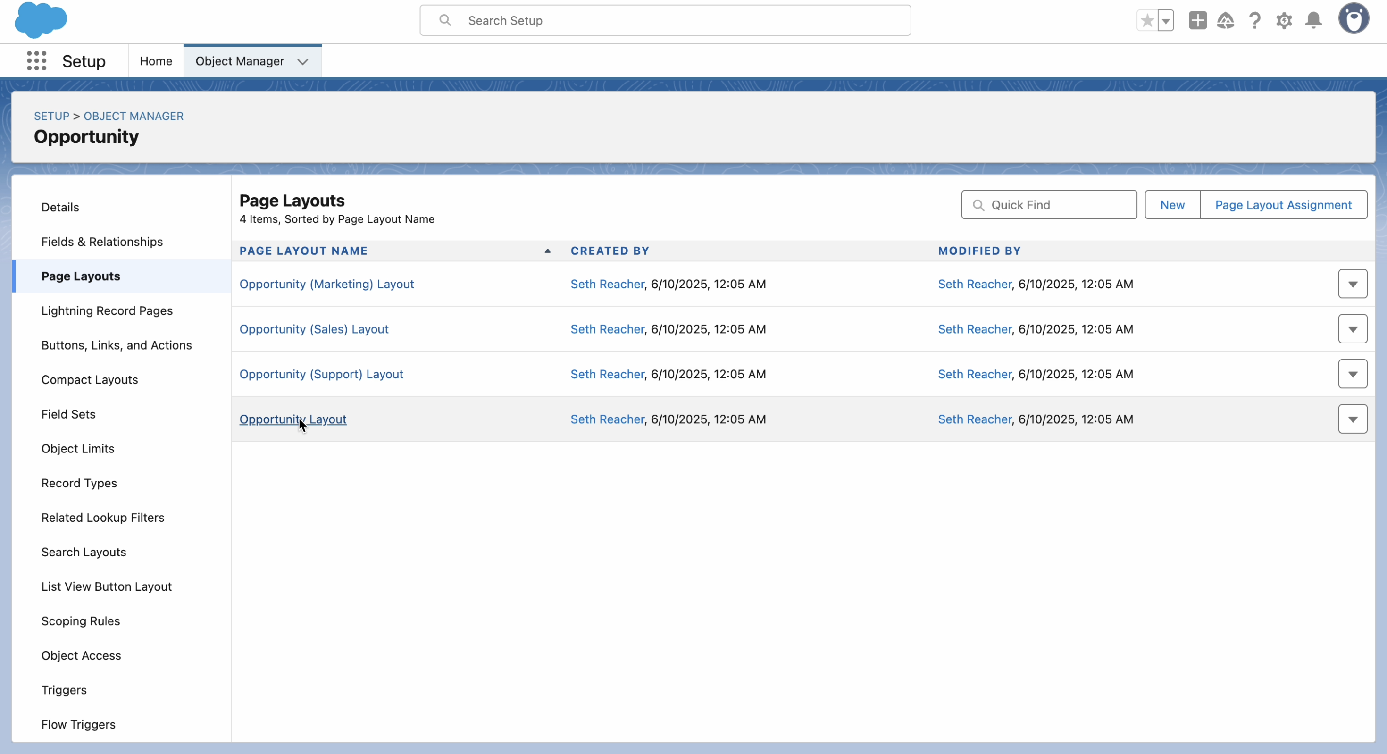
Task: Open the Setup gear icon
Action: (x=1284, y=20)
